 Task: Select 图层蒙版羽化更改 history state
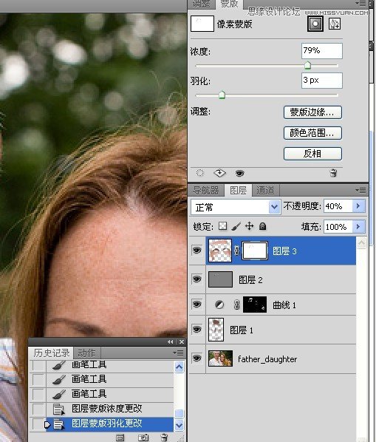click(x=109, y=424)
